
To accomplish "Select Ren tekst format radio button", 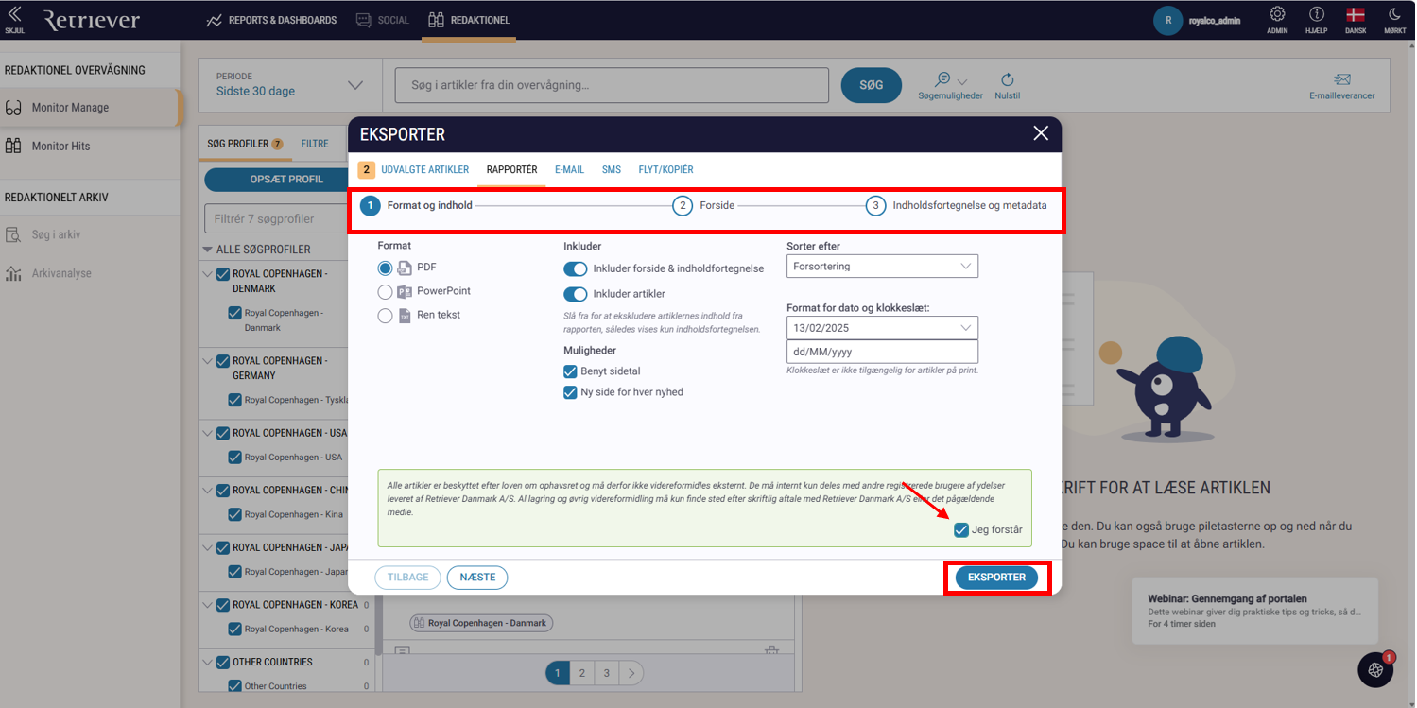I will [385, 316].
